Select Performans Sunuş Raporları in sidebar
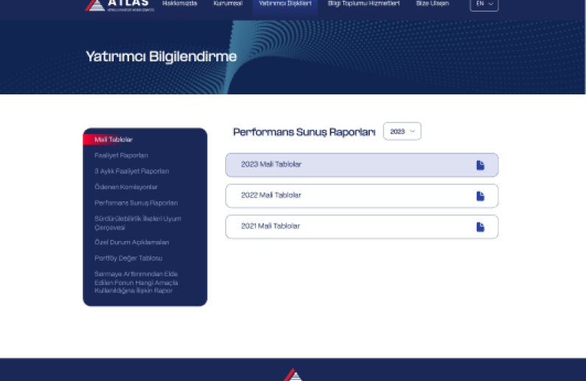This screenshot has height=381, width=586. tap(136, 203)
